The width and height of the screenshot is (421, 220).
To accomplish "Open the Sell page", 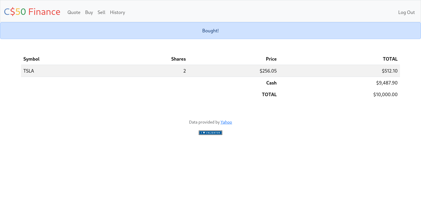I will [101, 12].
